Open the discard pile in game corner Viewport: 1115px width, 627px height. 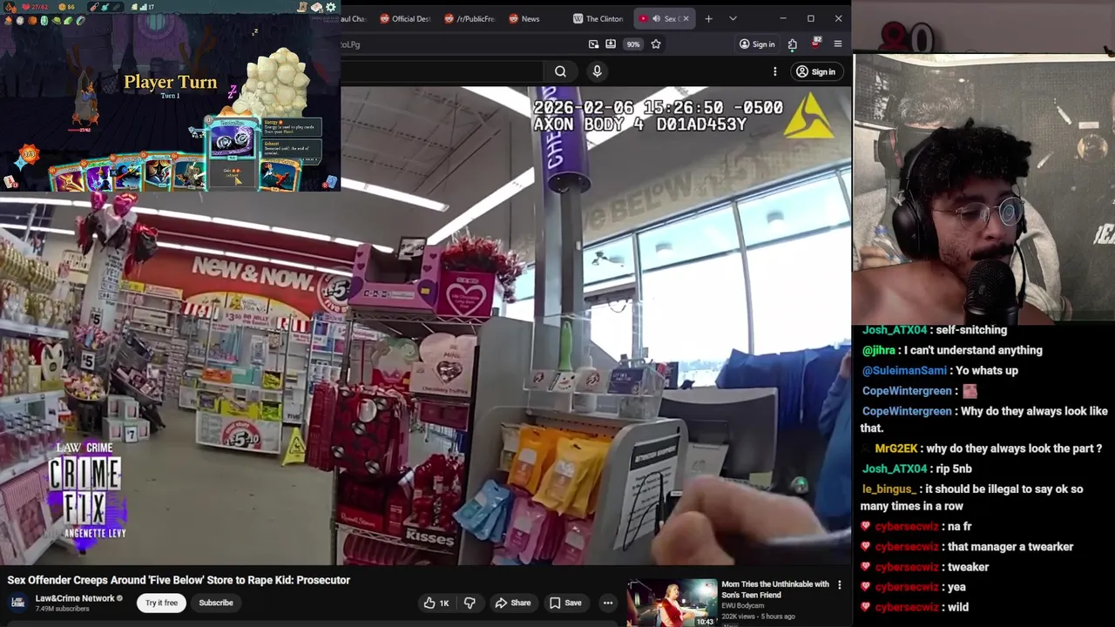coord(331,181)
